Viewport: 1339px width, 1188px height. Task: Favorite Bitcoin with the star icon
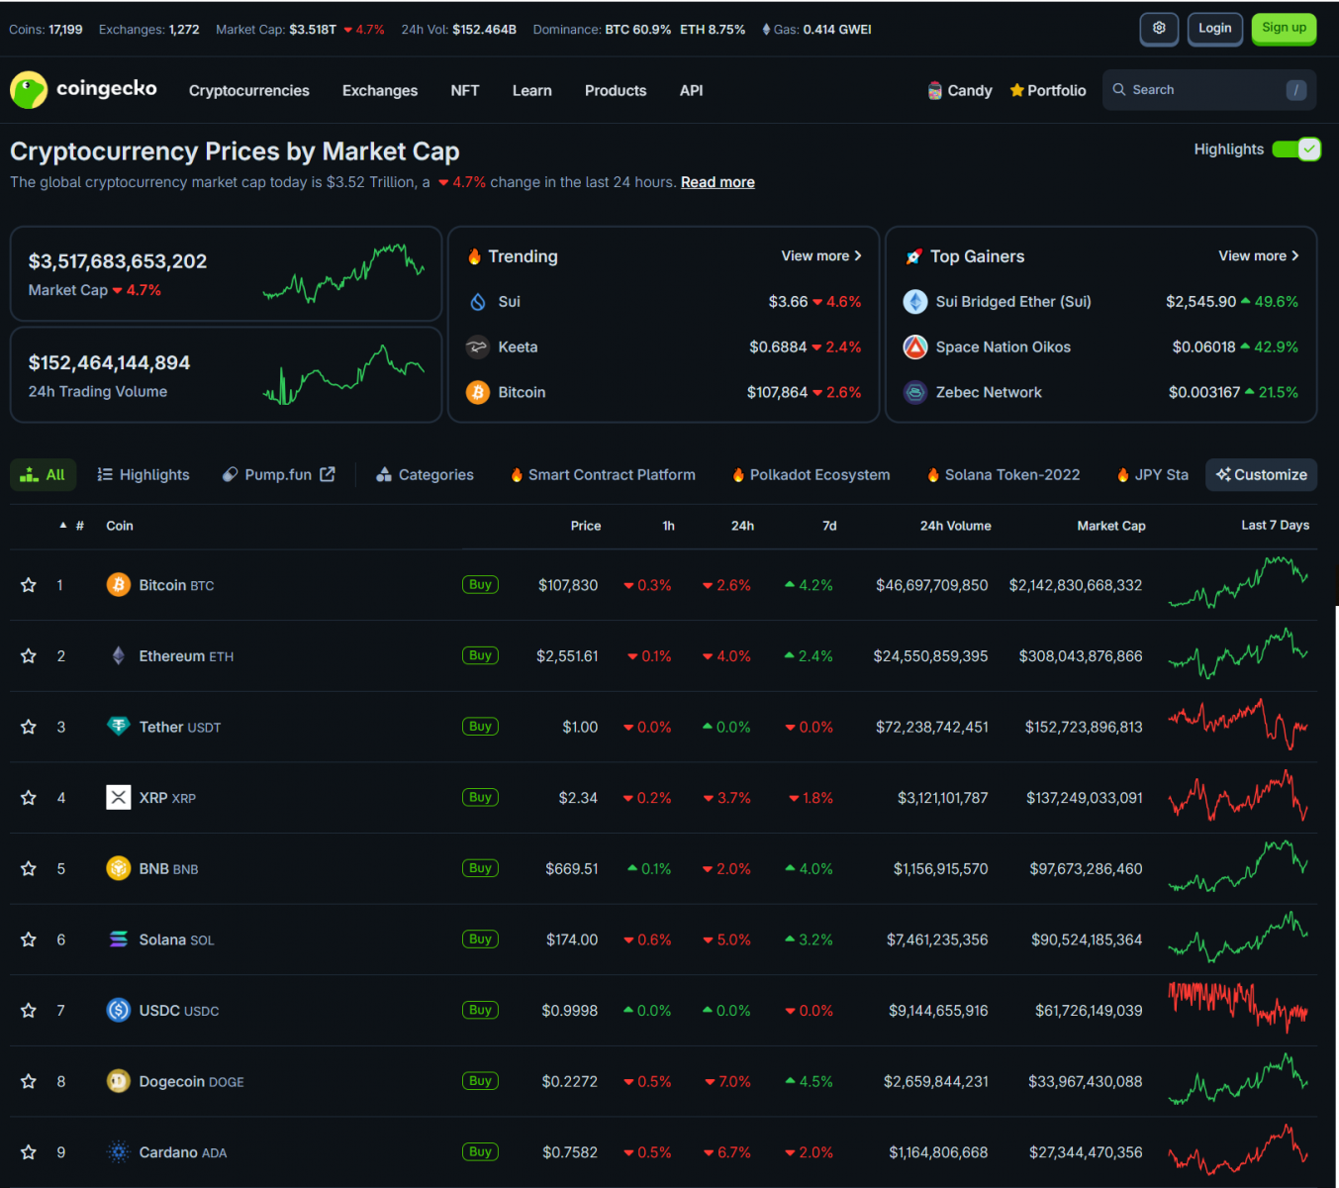pos(29,585)
